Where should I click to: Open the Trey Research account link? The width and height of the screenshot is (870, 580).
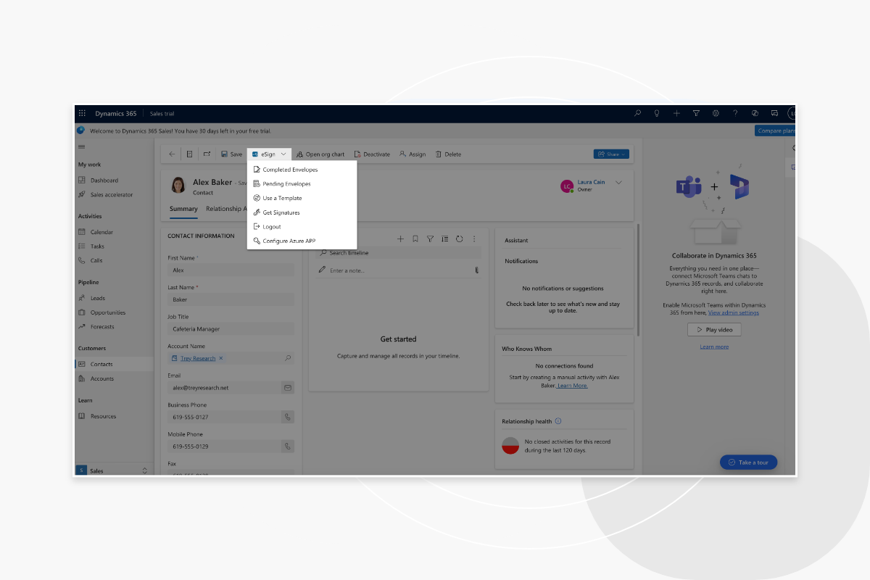(198, 358)
